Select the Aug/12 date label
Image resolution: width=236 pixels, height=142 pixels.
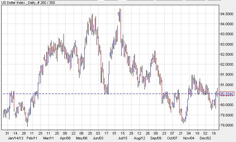(139, 138)
